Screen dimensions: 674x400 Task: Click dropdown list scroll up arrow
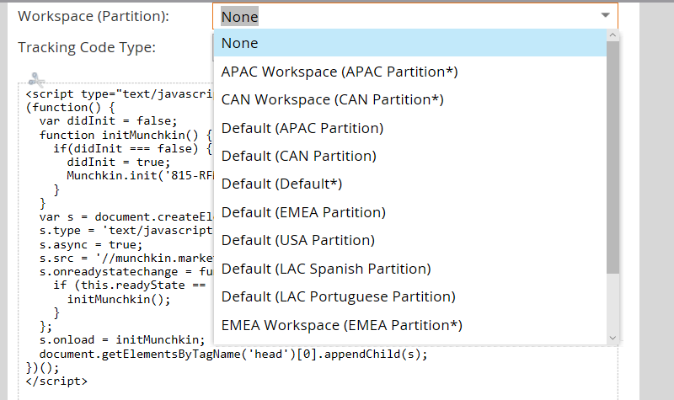pyautogui.click(x=613, y=35)
